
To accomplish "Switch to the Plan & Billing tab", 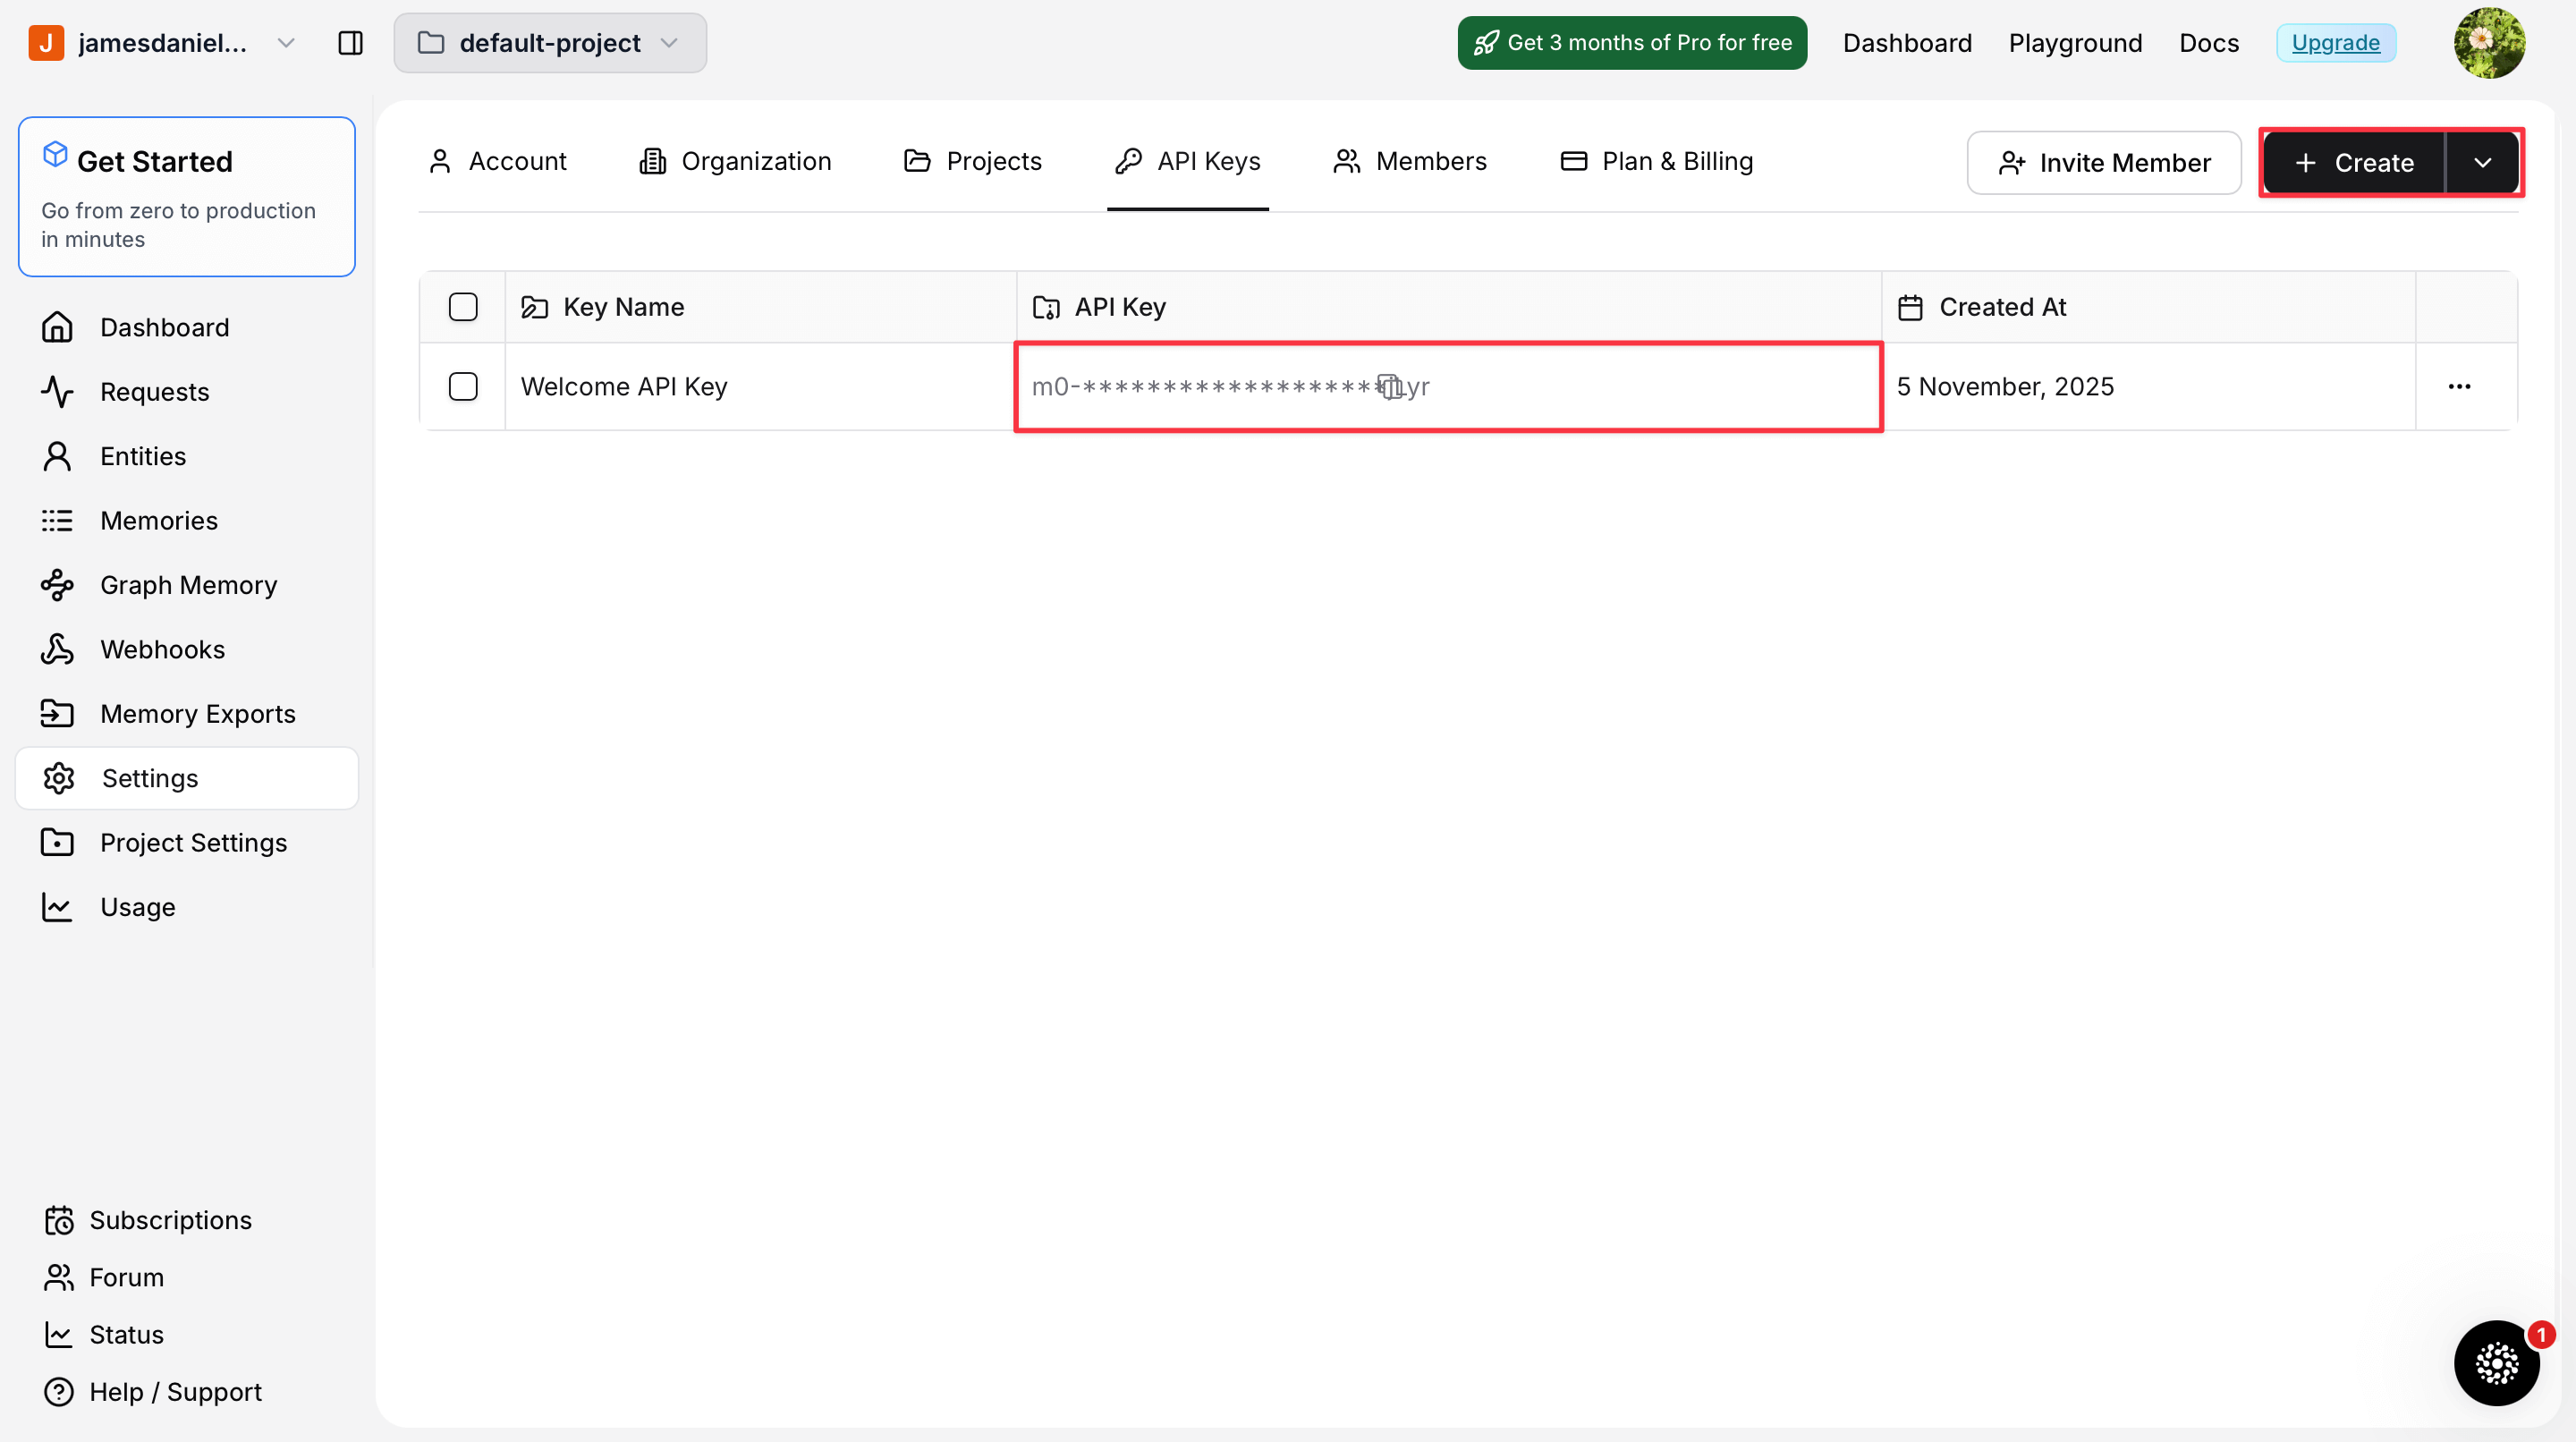I will coord(1657,161).
